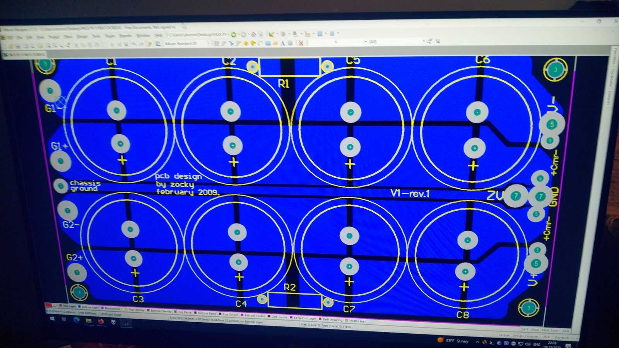This screenshot has height=348, width=619.
Task: Select the Place String 'A' tool
Action: 282,43
